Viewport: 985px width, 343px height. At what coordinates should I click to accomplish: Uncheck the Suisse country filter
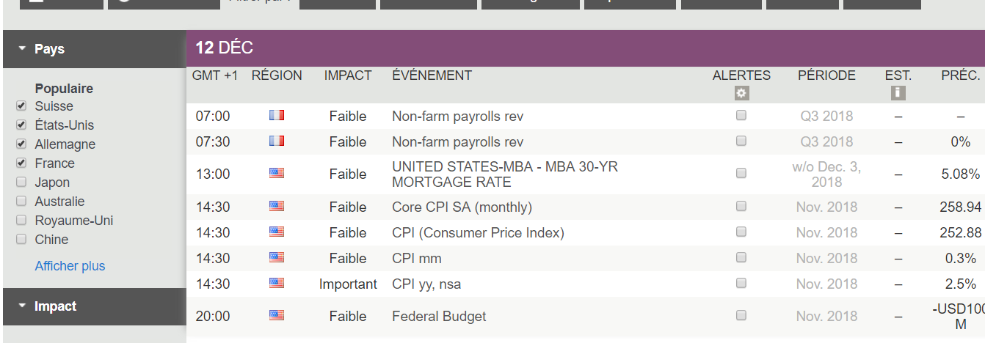pos(21,106)
